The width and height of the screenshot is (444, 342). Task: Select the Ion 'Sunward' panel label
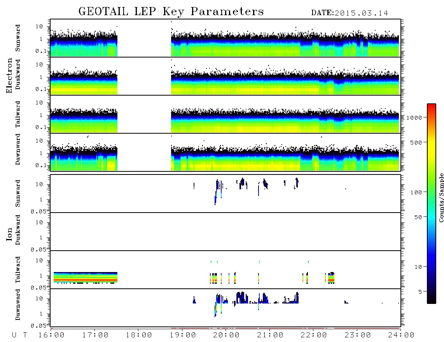(x=18, y=194)
